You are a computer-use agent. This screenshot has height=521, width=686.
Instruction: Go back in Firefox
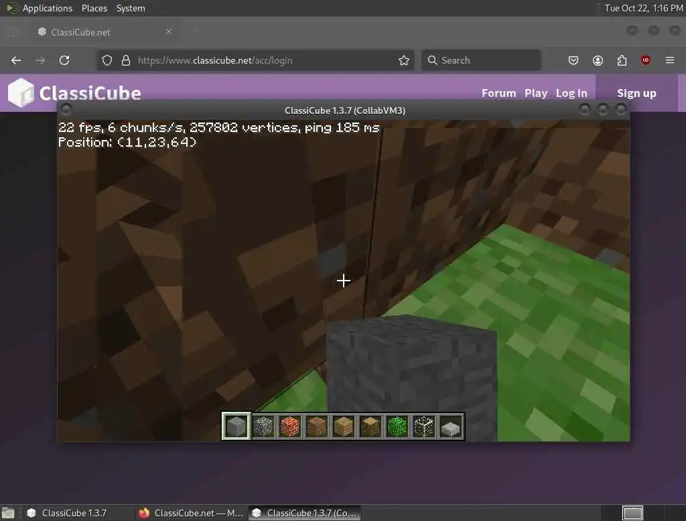click(16, 60)
